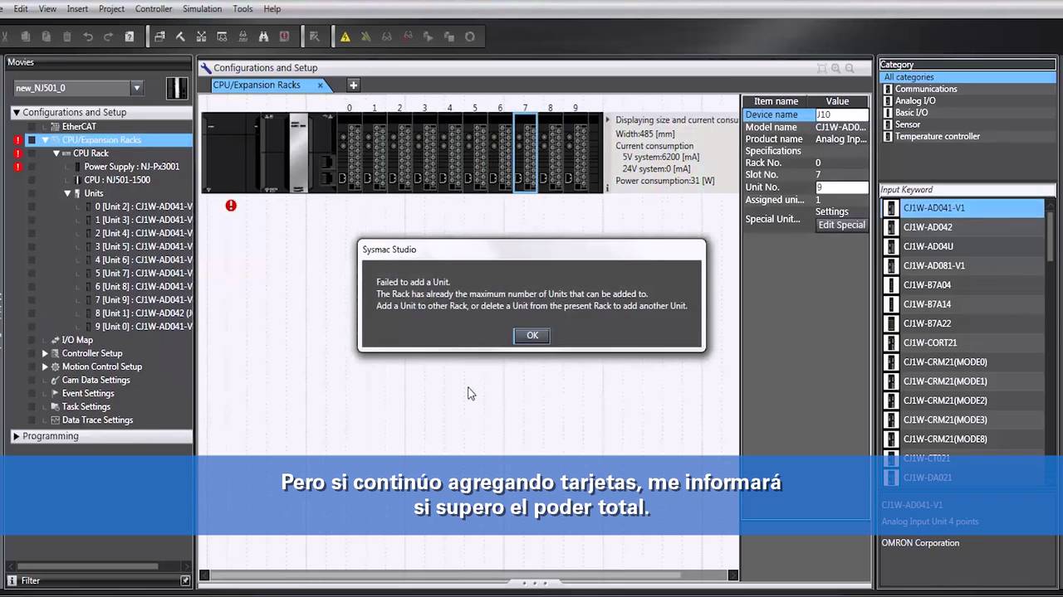The width and height of the screenshot is (1063, 597).
Task: Click the CJ1W-CORT21 unit icon in list
Action: coord(891,342)
